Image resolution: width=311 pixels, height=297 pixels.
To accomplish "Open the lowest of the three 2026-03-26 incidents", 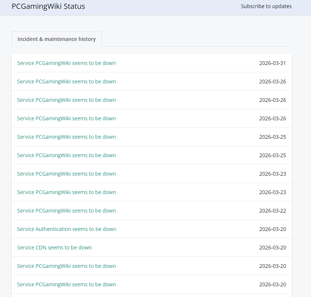I will 66,118.
